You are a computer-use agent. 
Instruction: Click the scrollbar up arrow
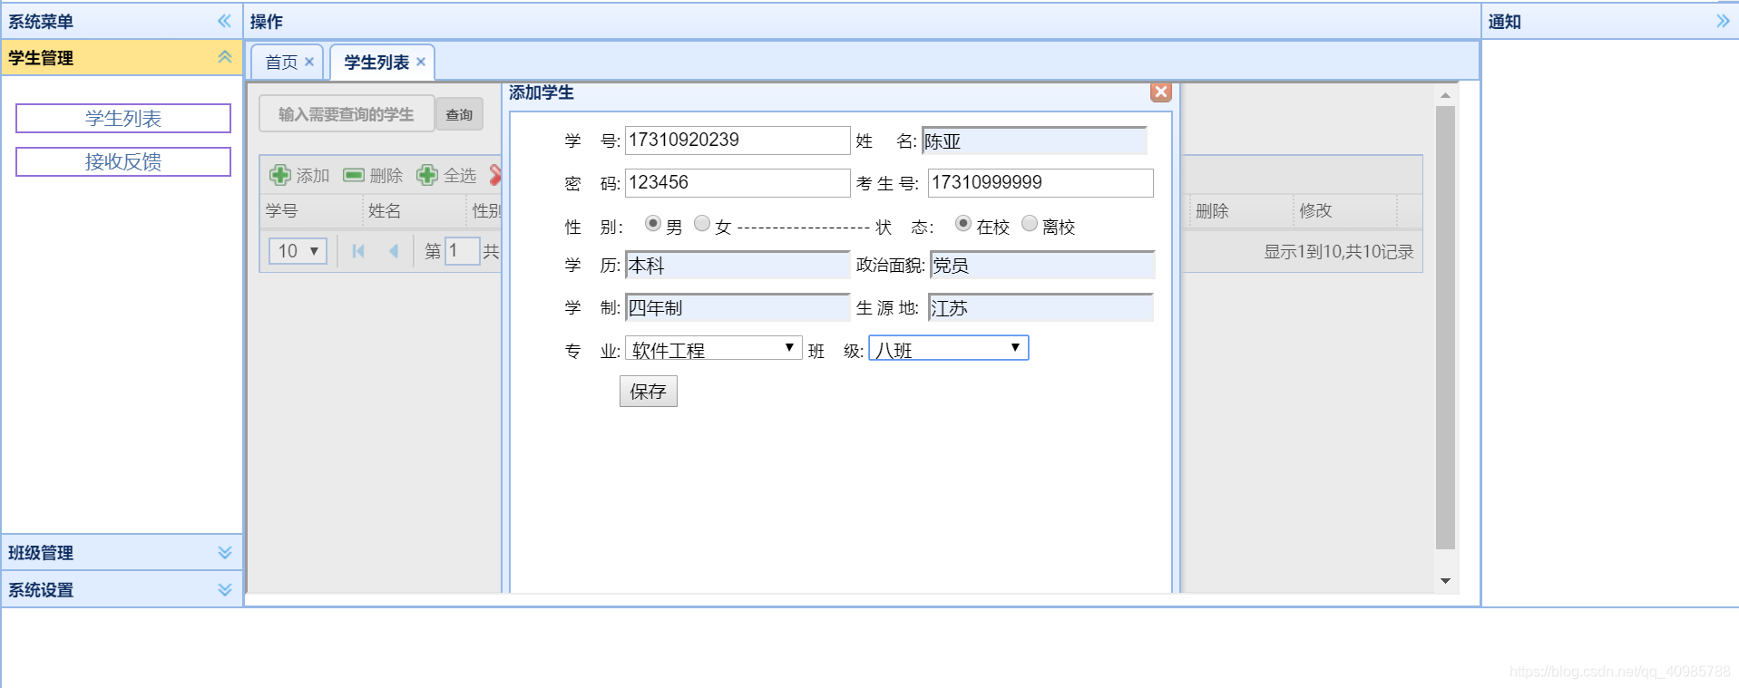pos(1445,94)
